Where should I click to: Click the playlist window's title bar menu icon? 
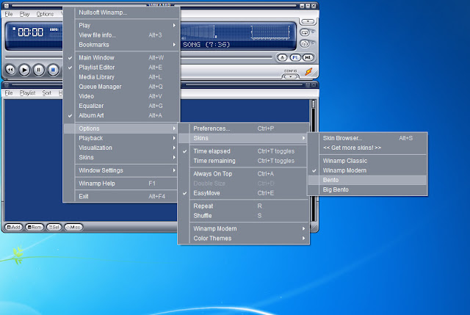click(7, 85)
